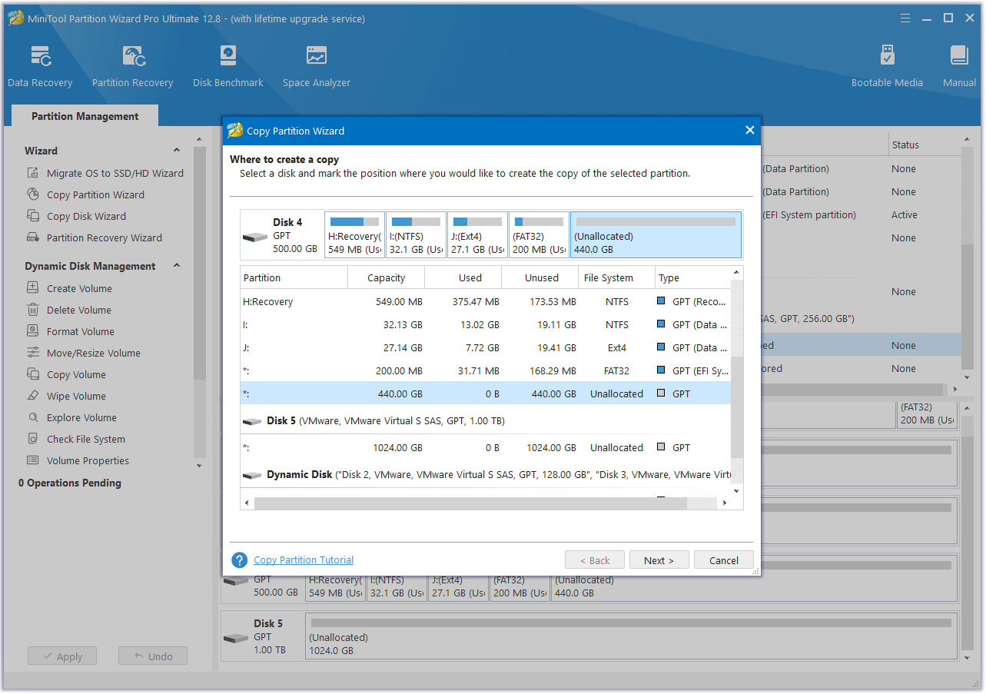Sort by Capacity column header

coord(387,277)
